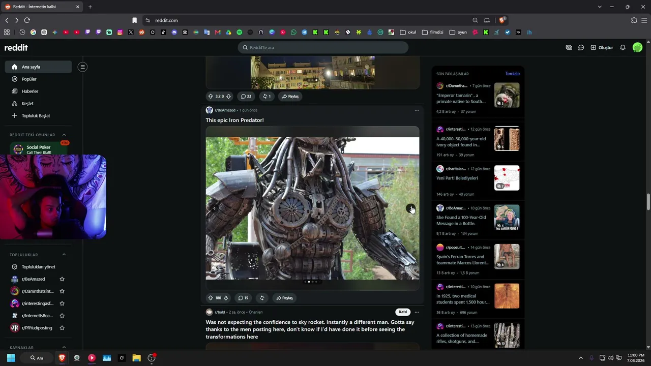Open the 'oyun' bookmarks folder
Image resolution: width=651 pixels, height=366 pixels.
(458, 33)
